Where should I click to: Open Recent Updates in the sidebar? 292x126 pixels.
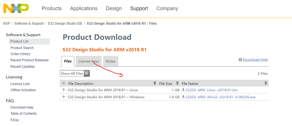(23, 66)
